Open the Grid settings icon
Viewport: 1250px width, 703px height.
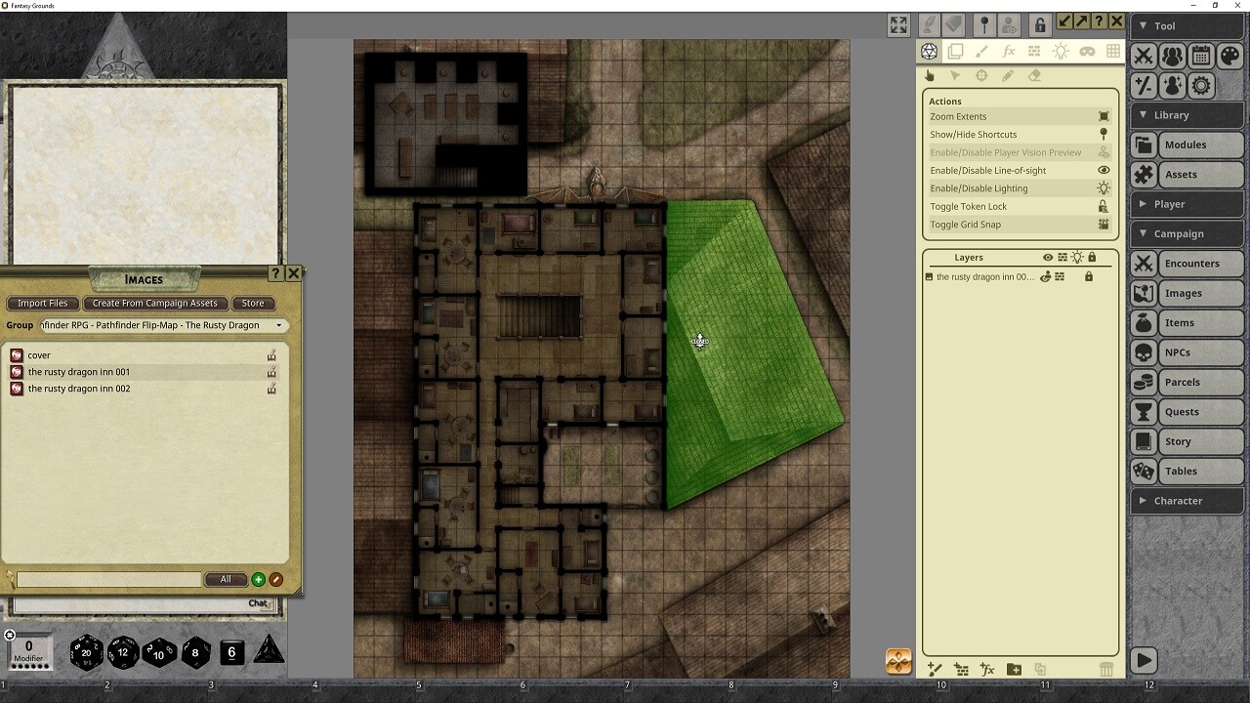point(1114,51)
